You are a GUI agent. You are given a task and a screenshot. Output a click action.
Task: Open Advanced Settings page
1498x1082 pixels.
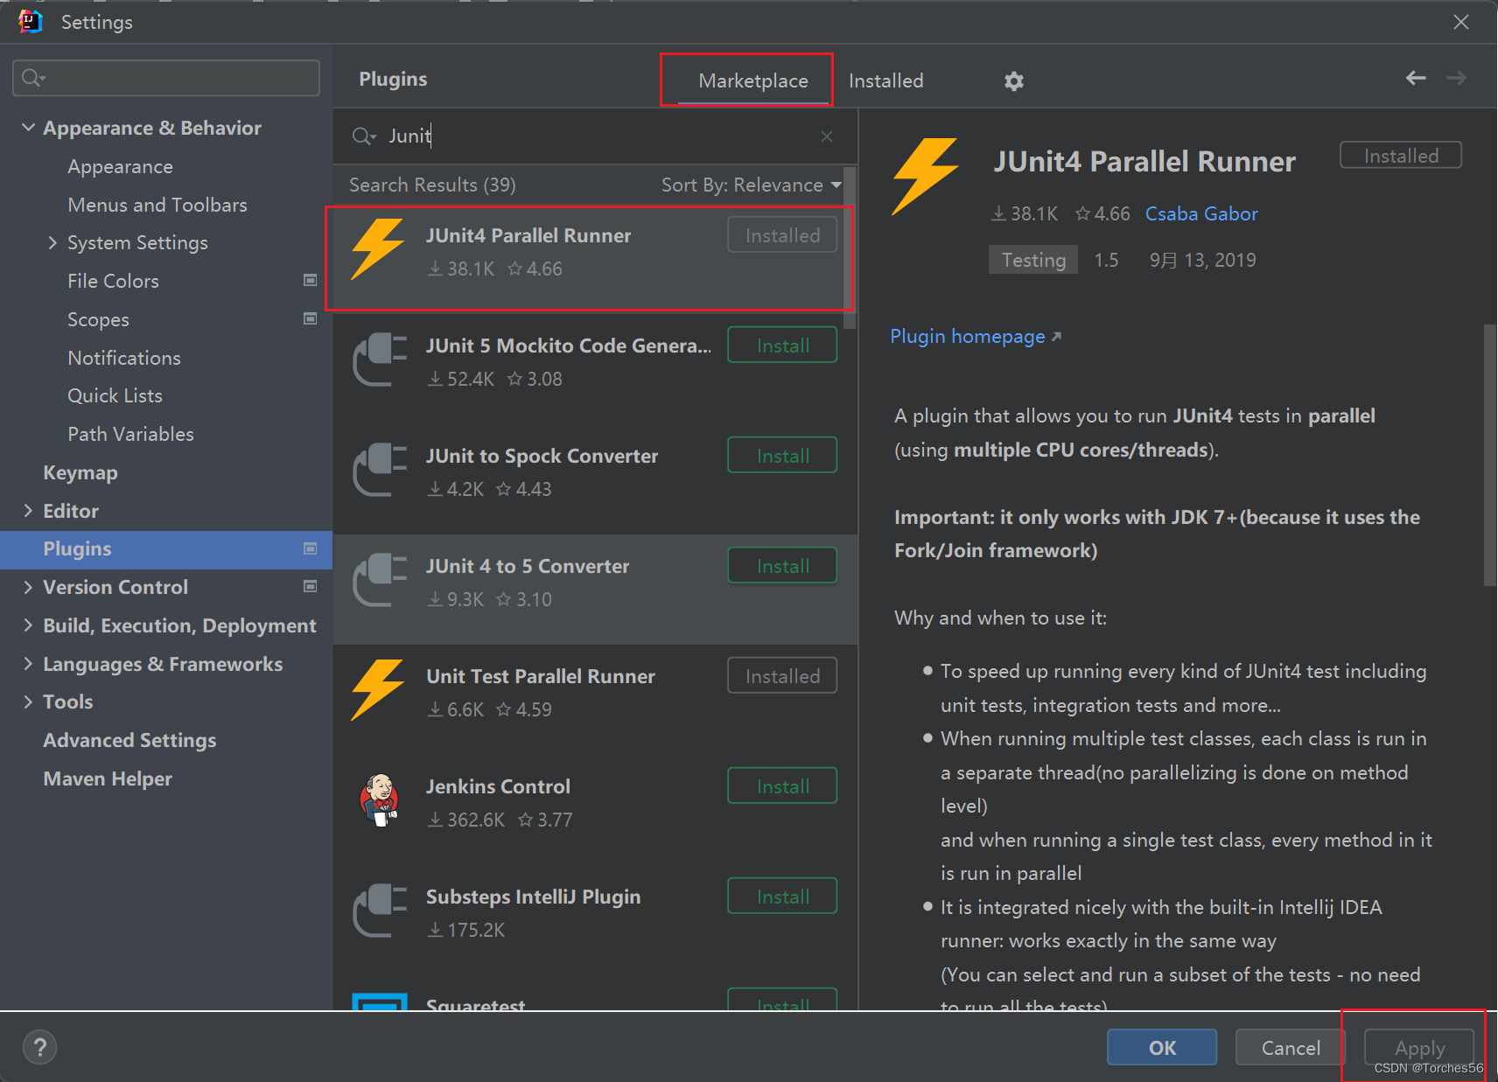(x=129, y=740)
